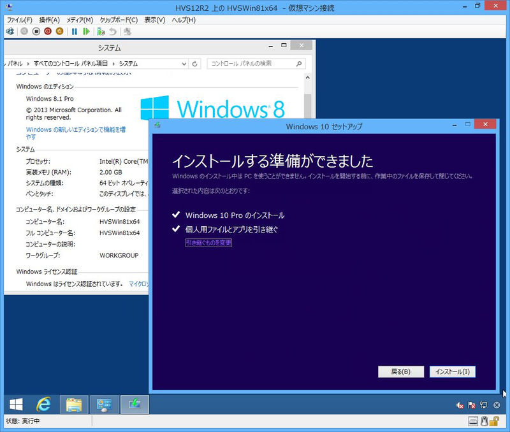Click the 状態: 実行中 status text

(23, 421)
